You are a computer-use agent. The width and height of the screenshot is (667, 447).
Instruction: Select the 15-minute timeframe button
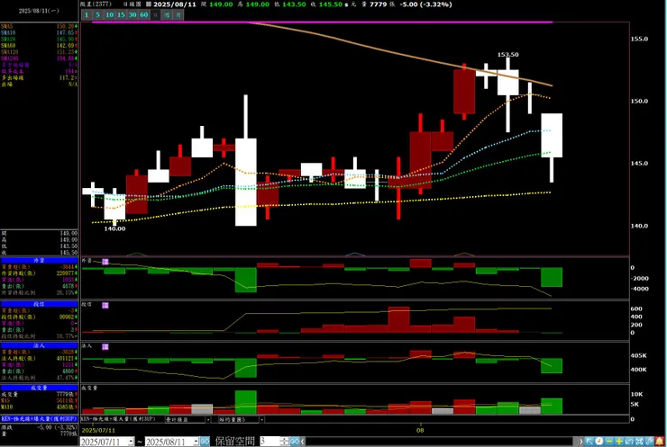pos(121,15)
